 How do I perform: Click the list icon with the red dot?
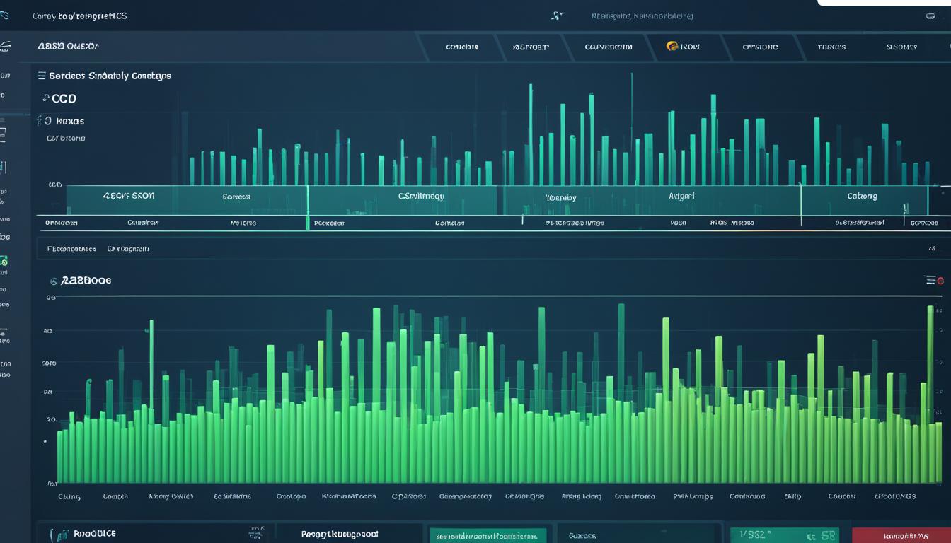click(934, 280)
